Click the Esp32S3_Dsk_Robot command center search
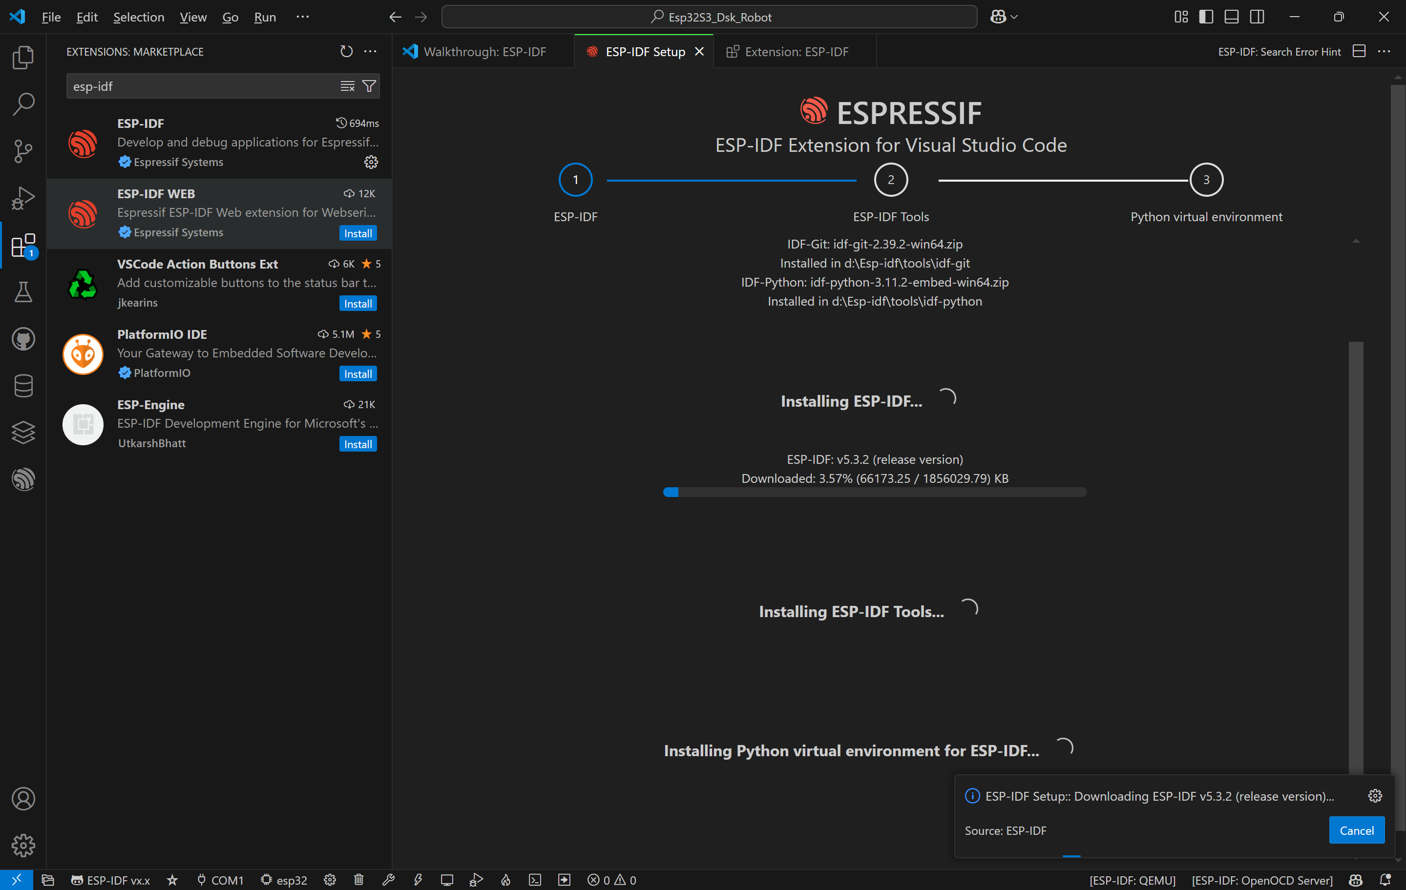 710,17
